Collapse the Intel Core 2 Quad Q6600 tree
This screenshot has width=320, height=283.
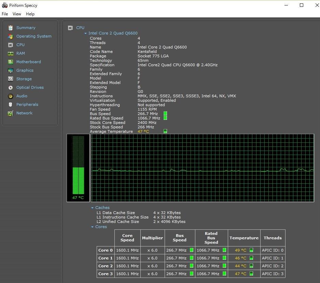pos(85,33)
